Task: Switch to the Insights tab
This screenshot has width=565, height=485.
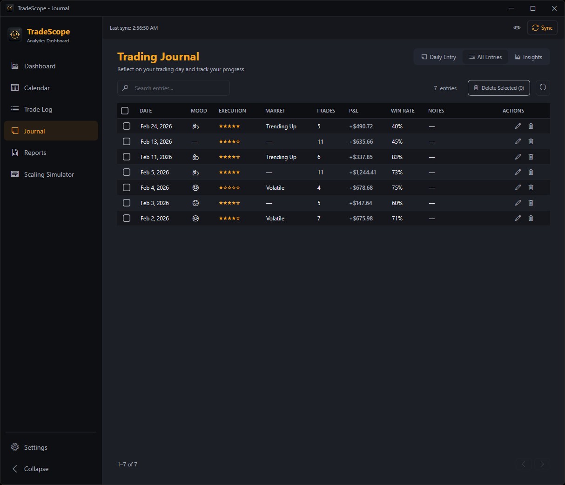Action: point(528,57)
